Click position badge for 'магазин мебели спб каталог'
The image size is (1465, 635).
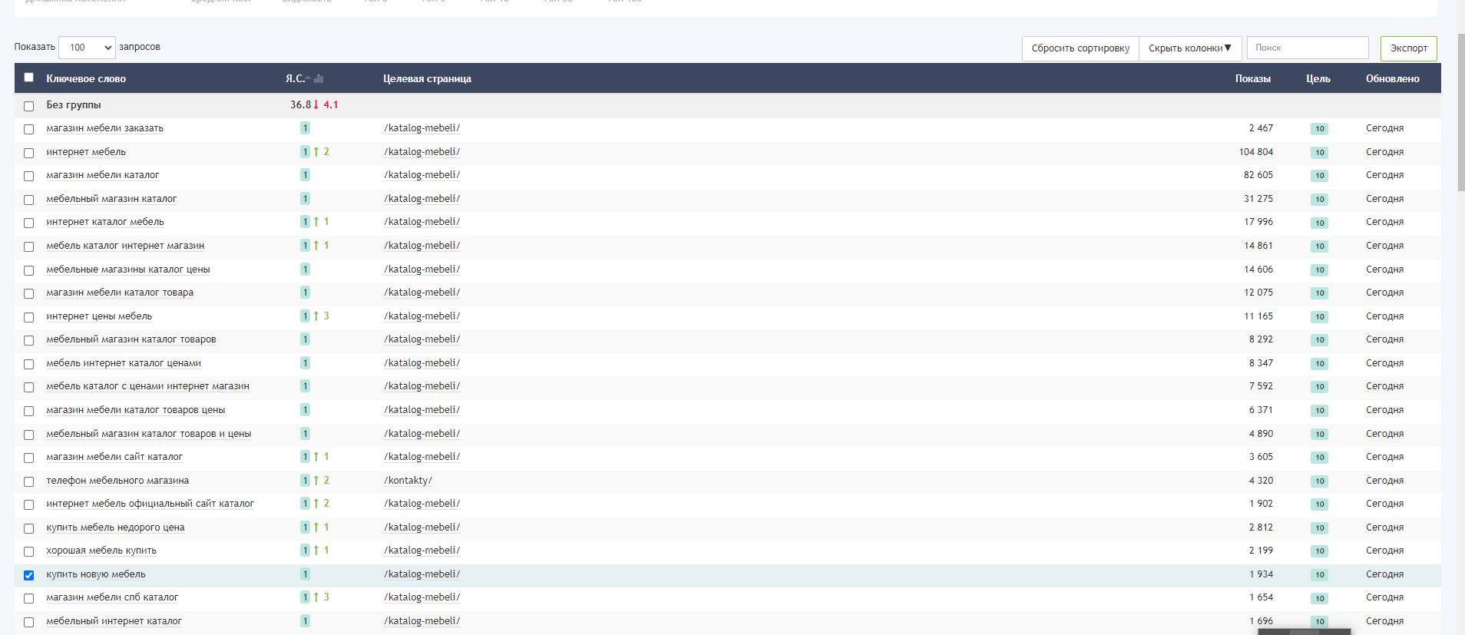coord(305,597)
